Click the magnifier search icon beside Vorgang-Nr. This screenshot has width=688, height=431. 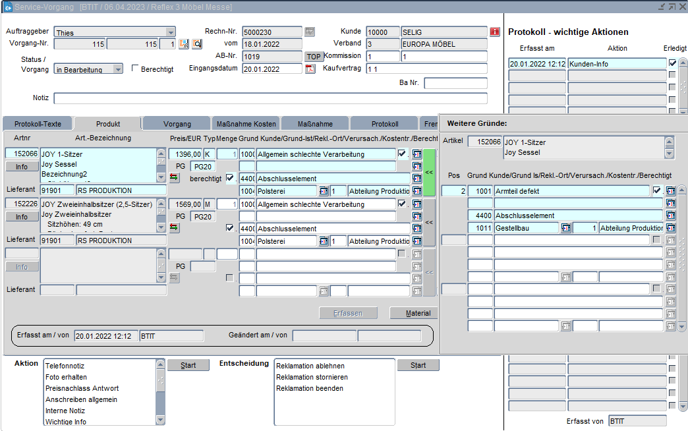(x=196, y=44)
